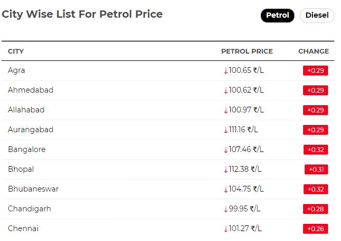
Task: Click the down arrow icon beside Chennai price
Action: coord(226,229)
